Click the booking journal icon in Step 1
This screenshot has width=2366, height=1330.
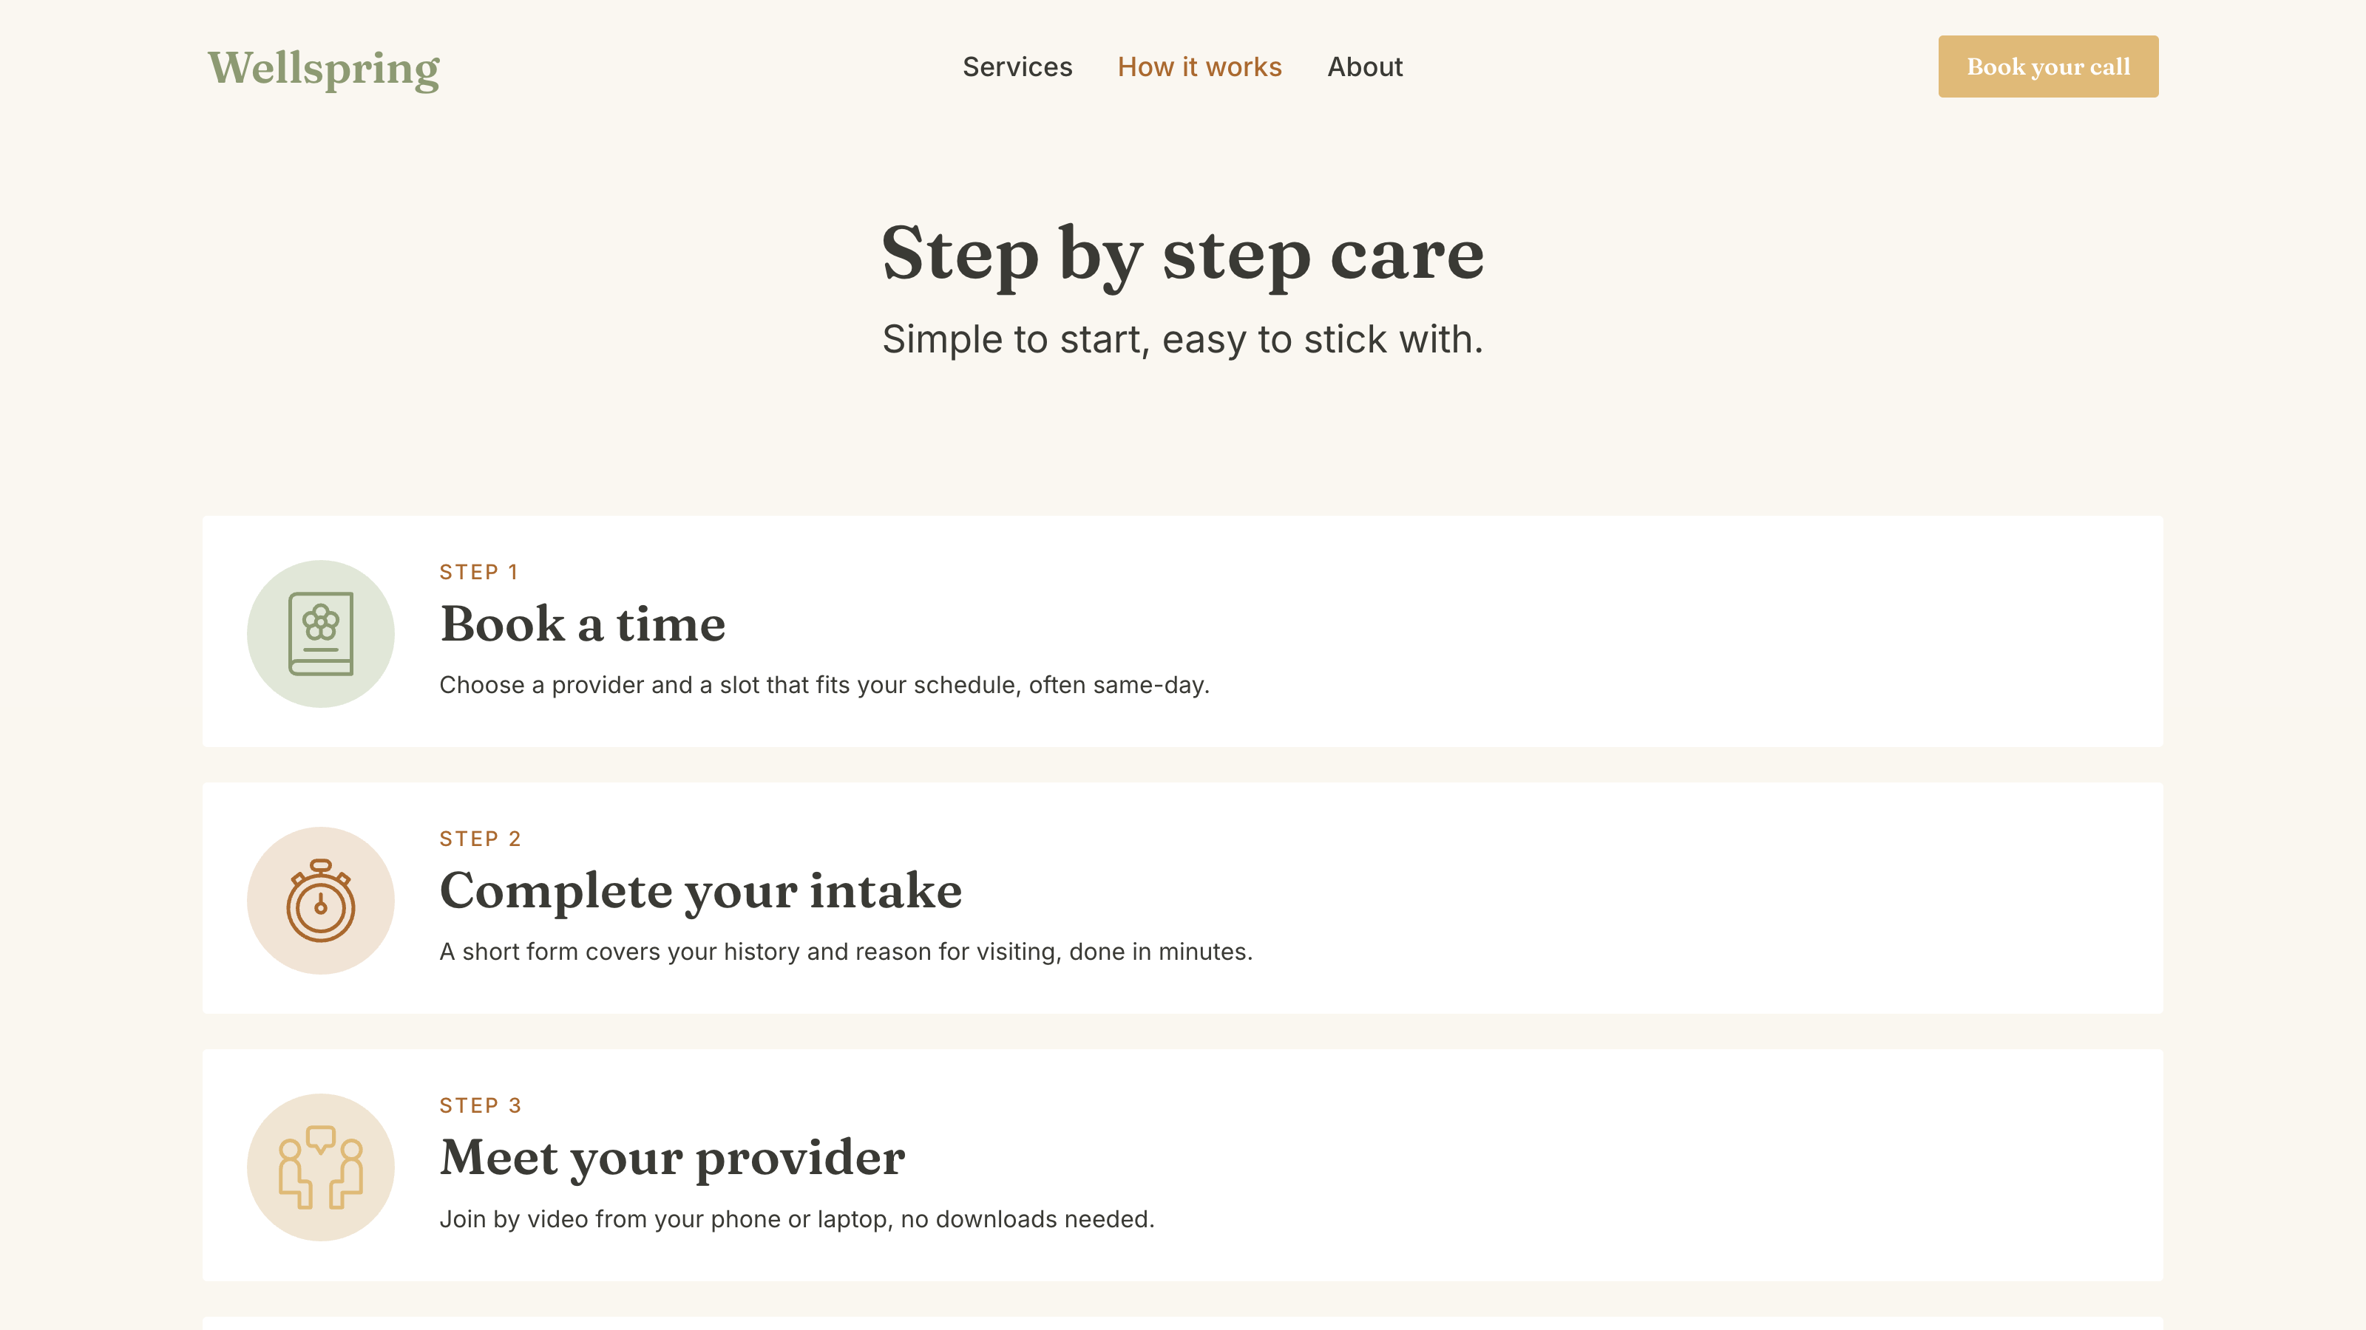(x=321, y=633)
